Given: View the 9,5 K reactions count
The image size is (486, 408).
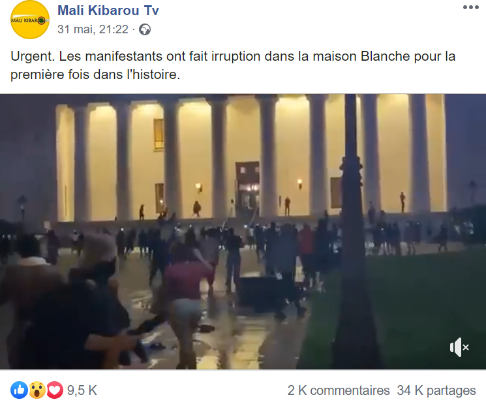Looking at the screenshot, I should (82, 390).
